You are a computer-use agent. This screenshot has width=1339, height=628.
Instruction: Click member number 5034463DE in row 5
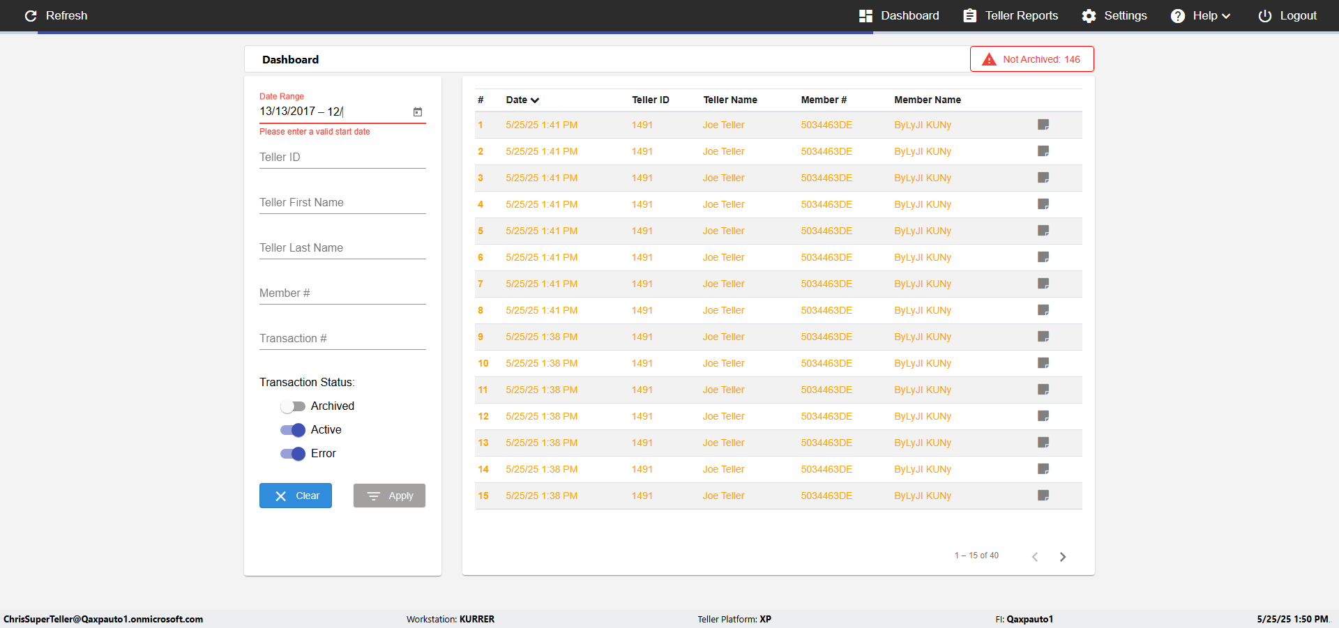click(x=826, y=231)
